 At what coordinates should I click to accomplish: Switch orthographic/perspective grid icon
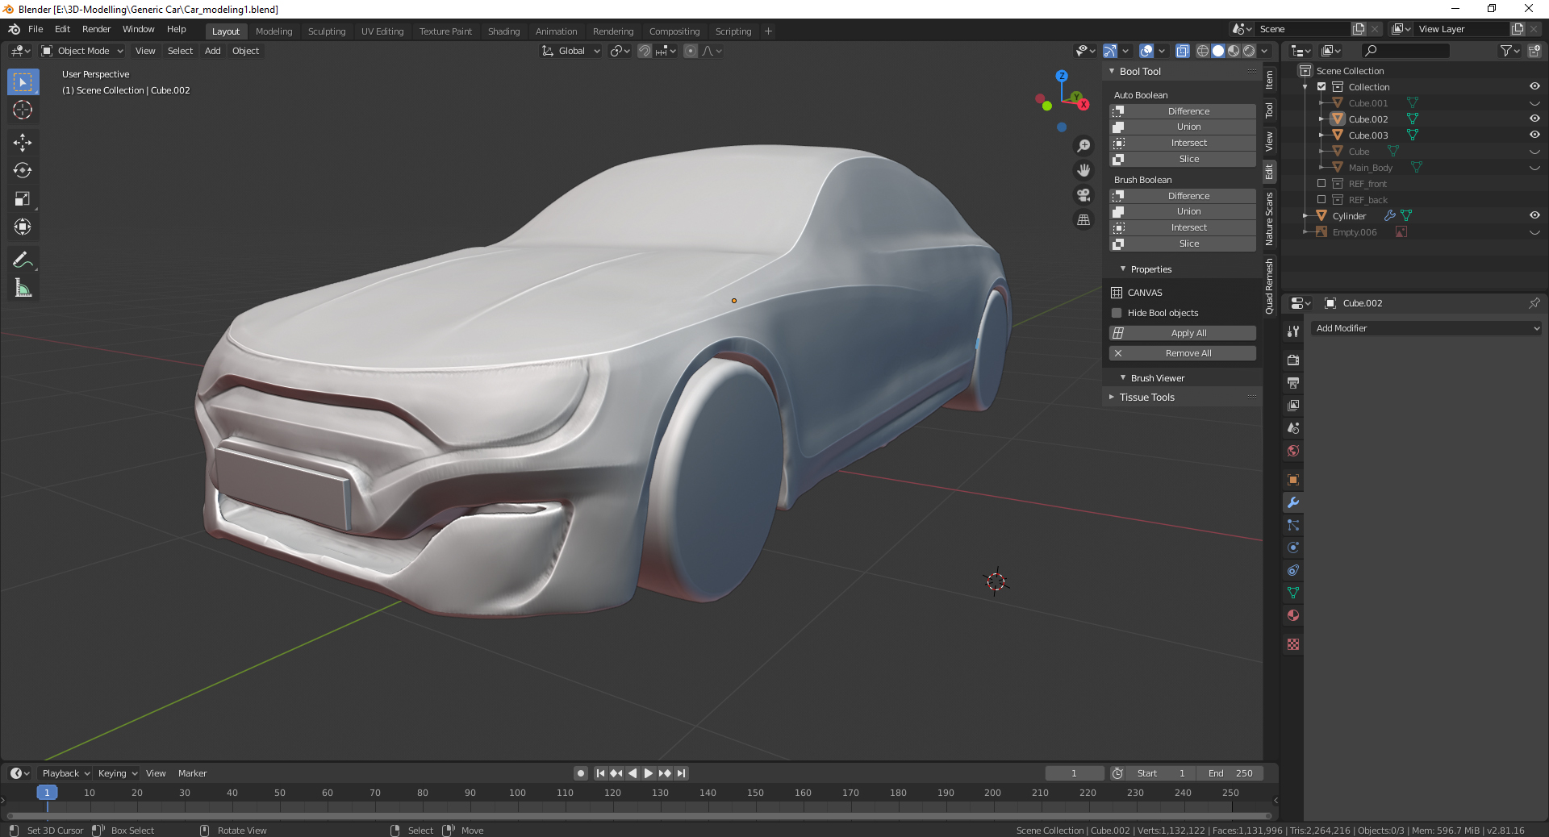(1083, 219)
